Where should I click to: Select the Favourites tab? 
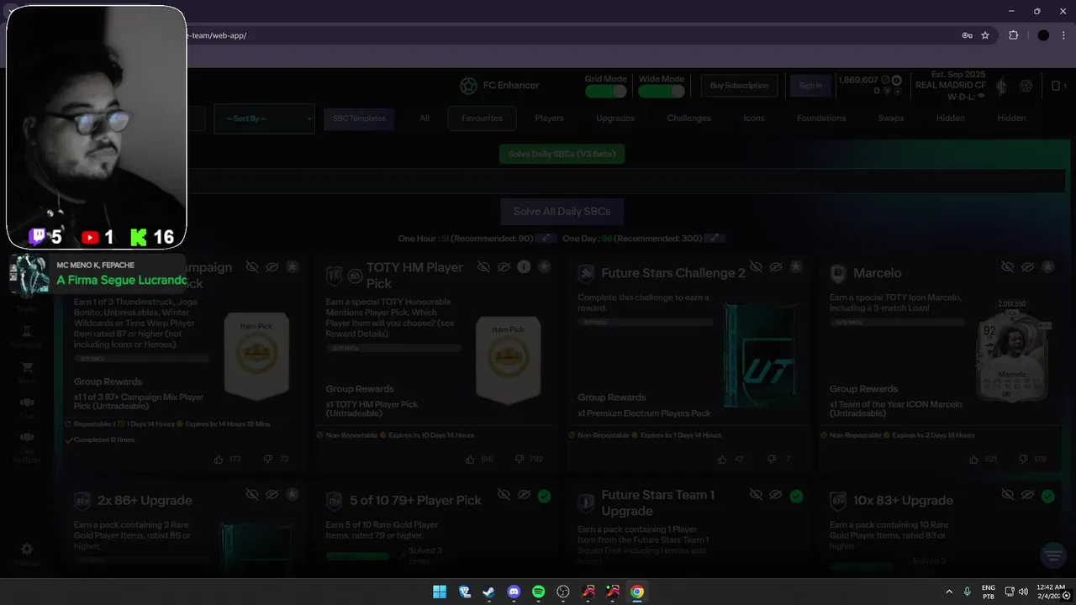pos(483,118)
